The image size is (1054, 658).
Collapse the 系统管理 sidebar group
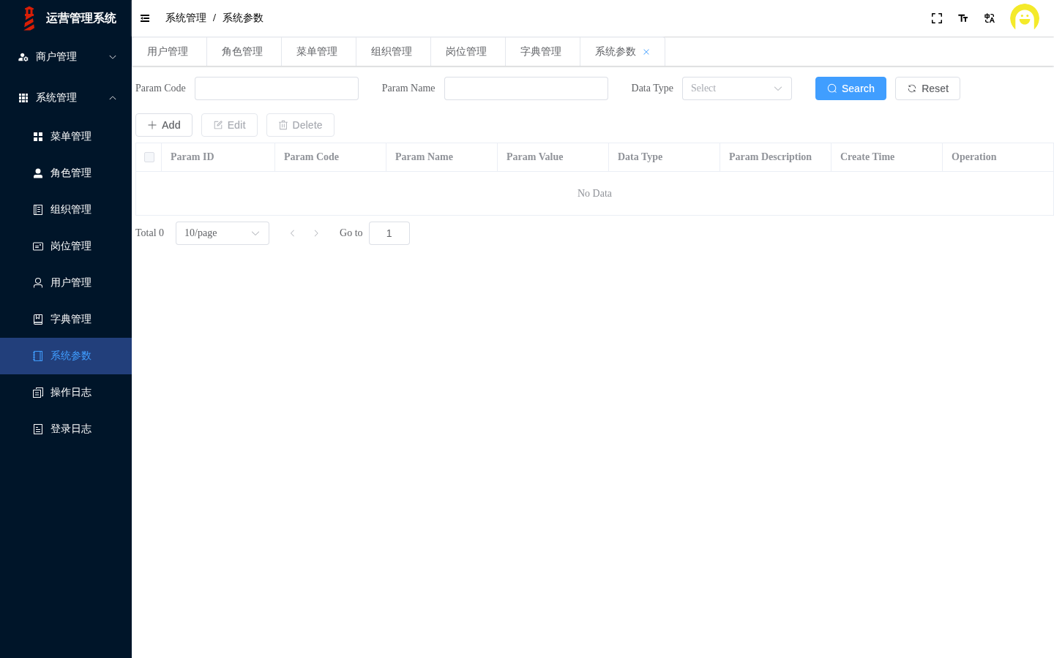pos(66,98)
